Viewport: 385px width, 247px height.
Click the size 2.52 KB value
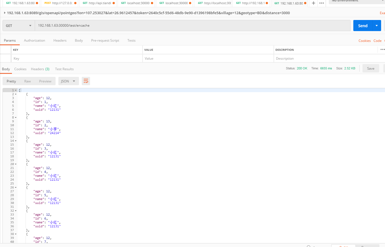tap(350, 68)
